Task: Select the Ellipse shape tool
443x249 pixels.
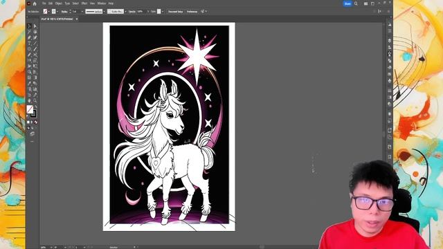Action: point(29,49)
